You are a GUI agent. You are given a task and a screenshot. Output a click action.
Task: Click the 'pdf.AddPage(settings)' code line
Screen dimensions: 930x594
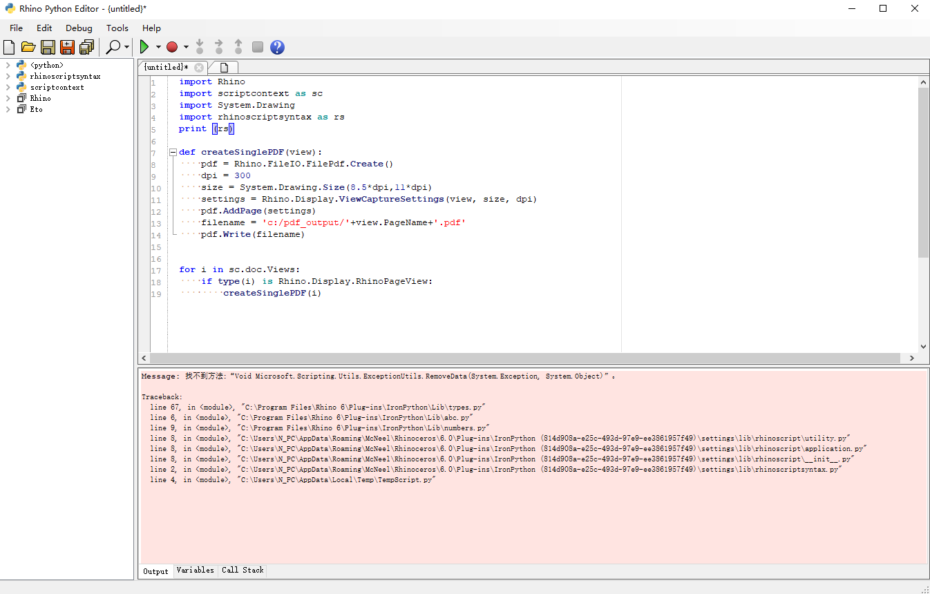(258, 211)
